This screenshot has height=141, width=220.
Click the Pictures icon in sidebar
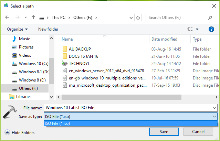point(14,47)
